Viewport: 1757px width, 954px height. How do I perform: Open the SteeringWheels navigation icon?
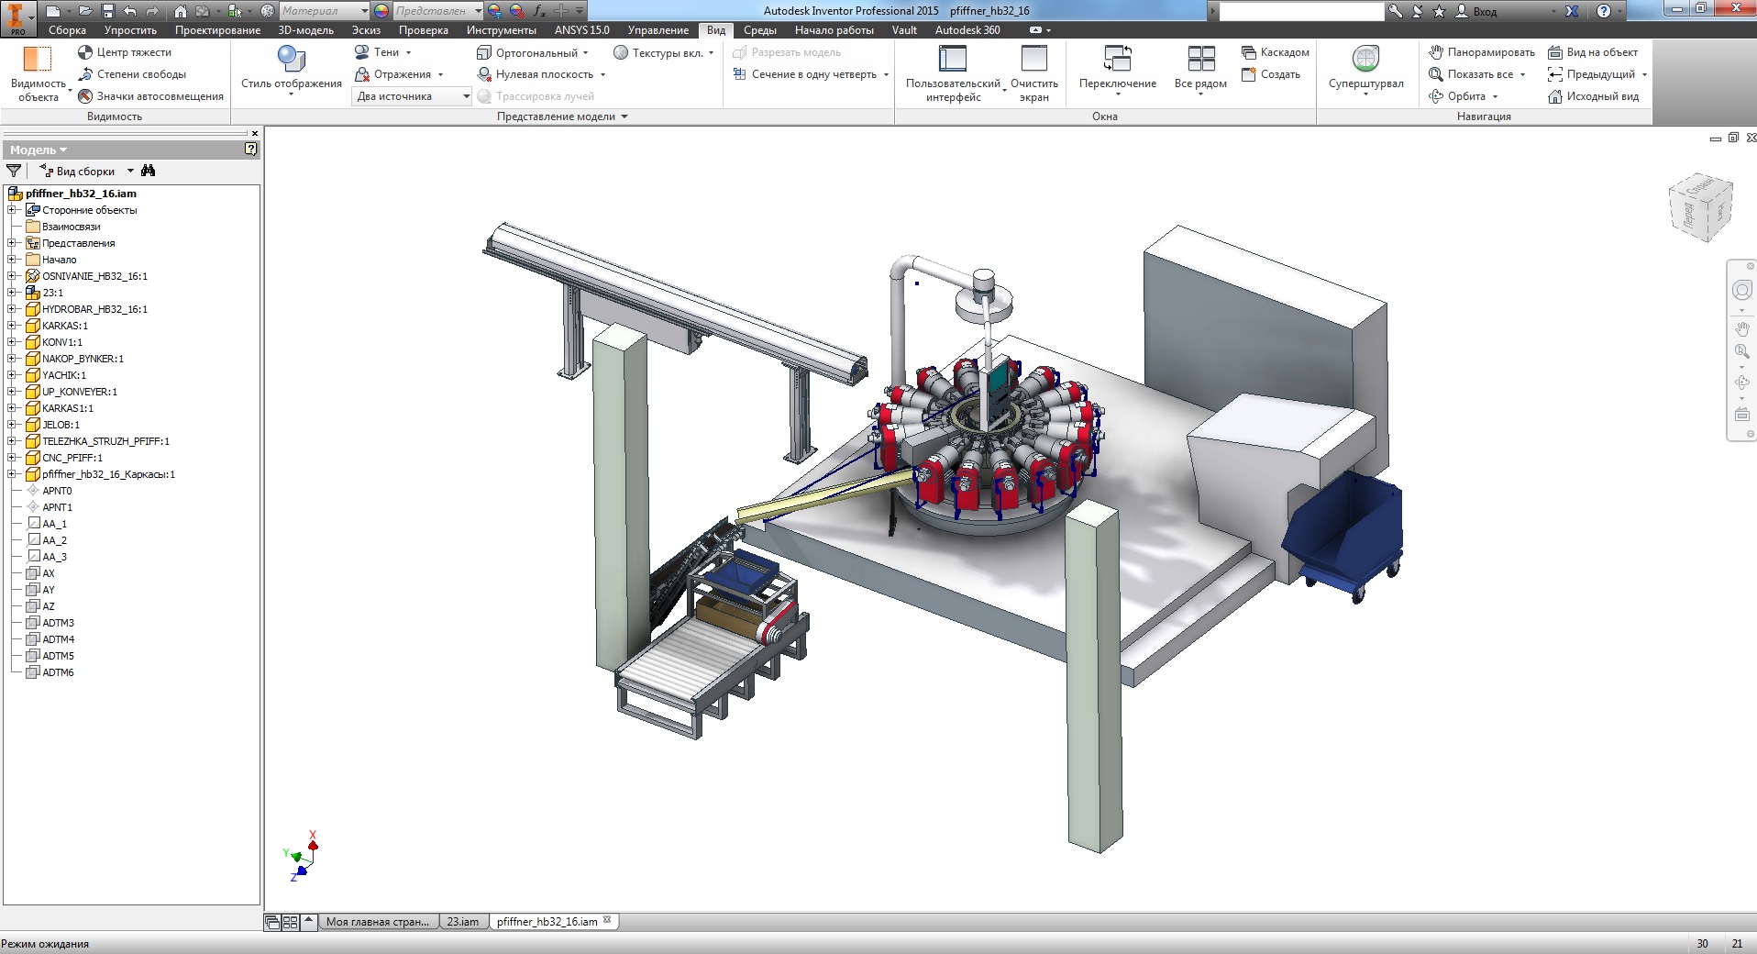tap(1365, 59)
